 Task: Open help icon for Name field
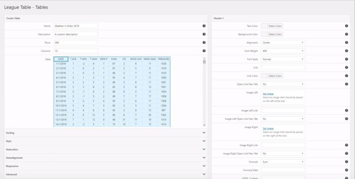point(204,26)
